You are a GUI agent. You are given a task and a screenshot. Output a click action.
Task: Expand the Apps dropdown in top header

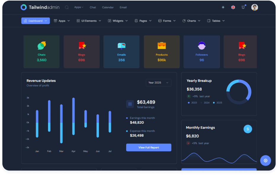pyautogui.click(x=79, y=7)
